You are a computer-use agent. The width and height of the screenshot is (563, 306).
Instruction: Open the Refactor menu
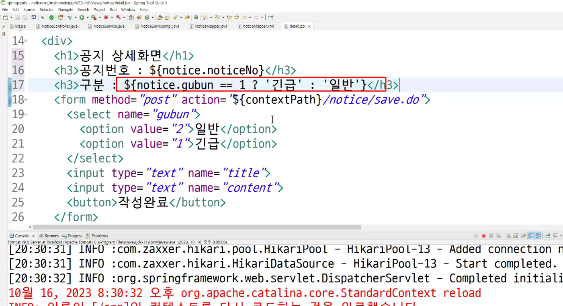coord(47,10)
